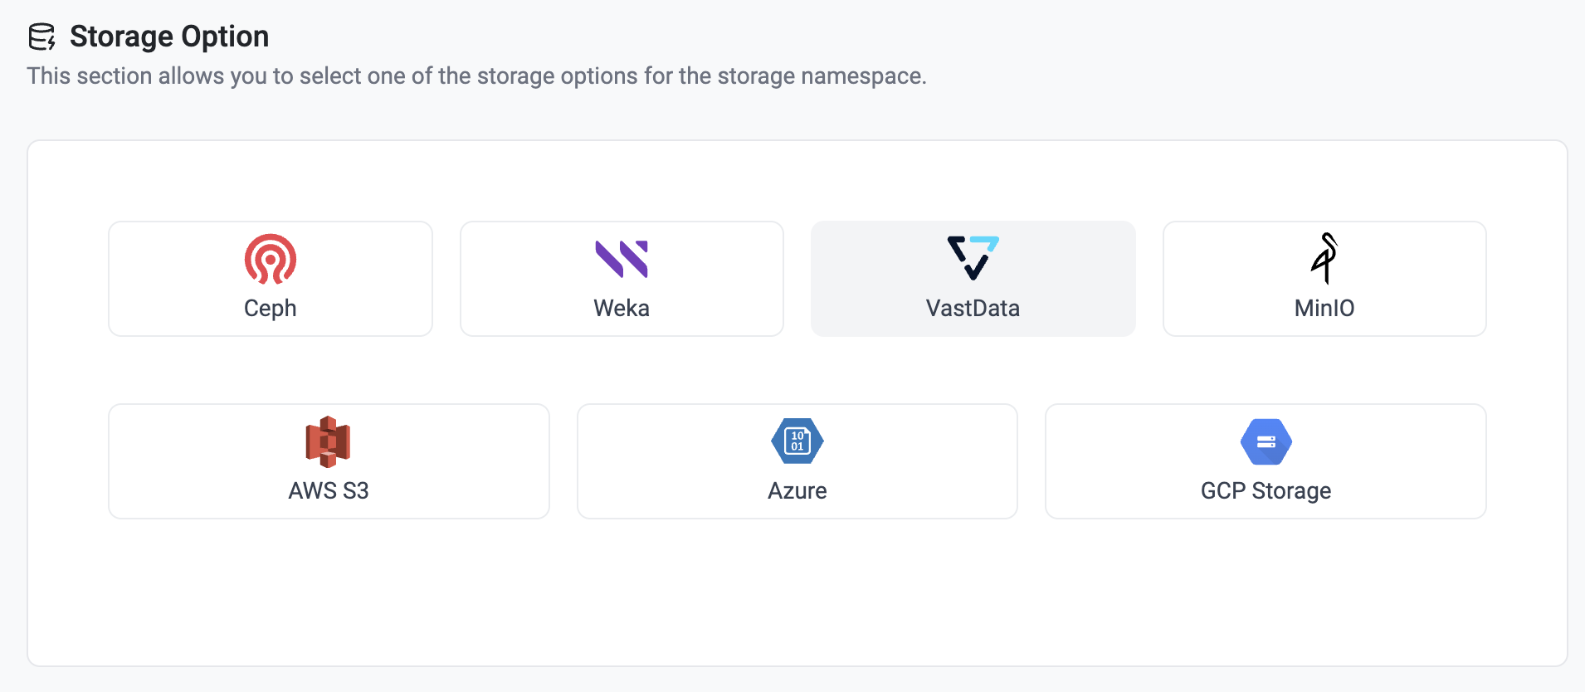Choose the Weka label text

(x=622, y=308)
